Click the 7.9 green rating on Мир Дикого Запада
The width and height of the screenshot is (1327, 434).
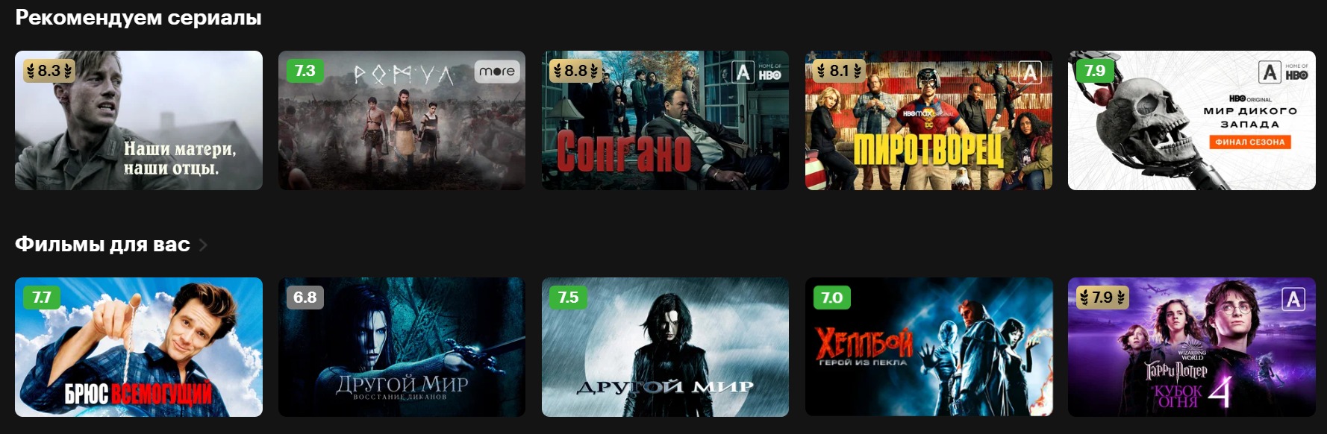coord(1095,71)
